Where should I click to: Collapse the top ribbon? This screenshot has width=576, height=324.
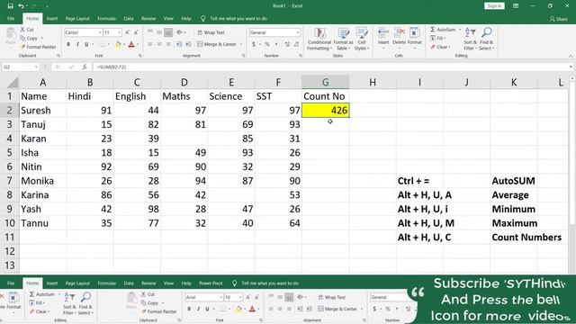click(571, 56)
